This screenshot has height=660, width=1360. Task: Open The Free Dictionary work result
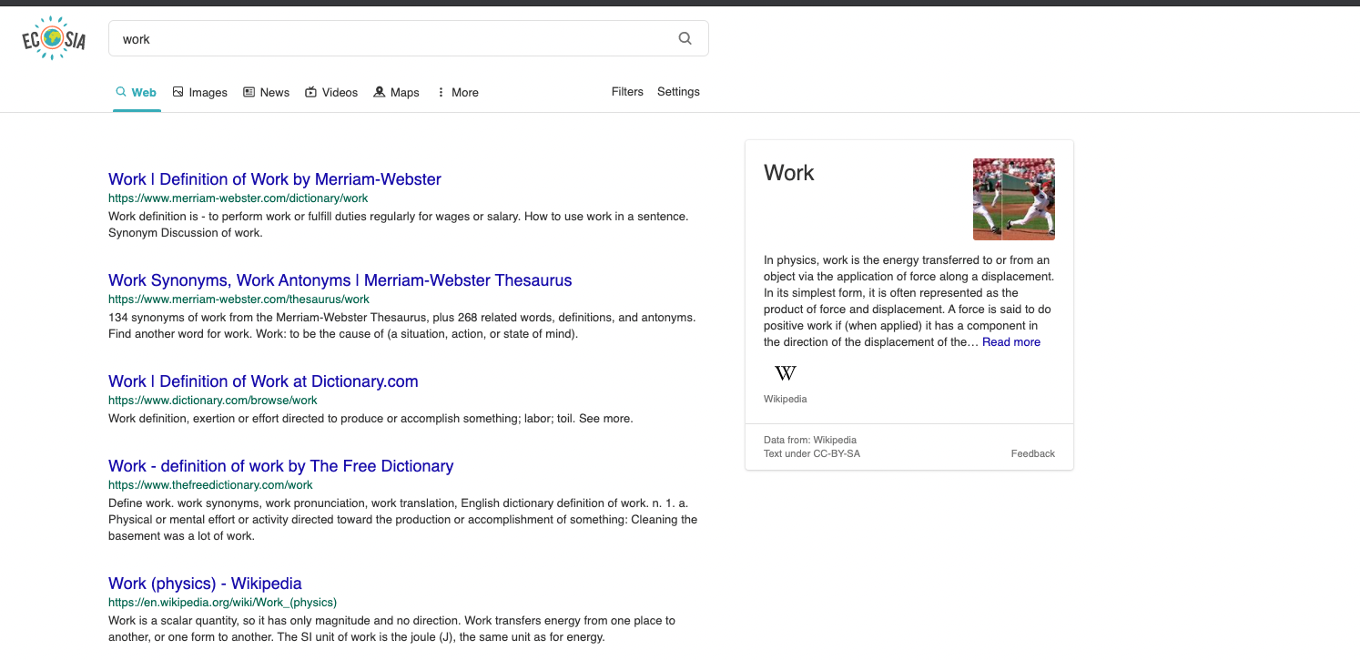(280, 466)
